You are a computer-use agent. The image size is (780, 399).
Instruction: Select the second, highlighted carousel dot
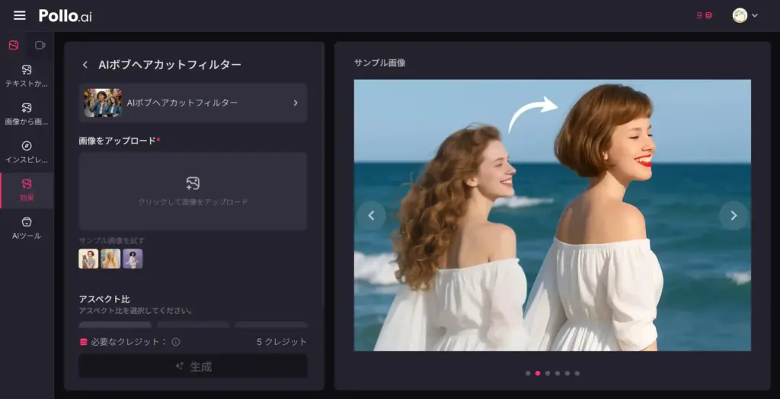(x=538, y=373)
